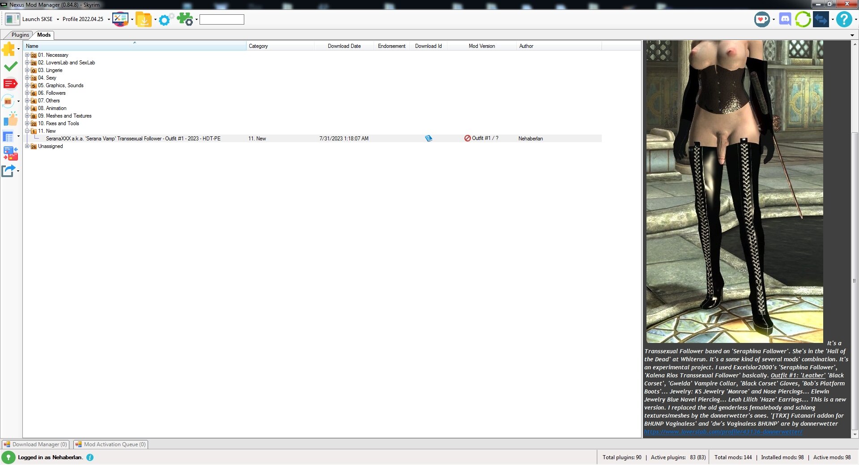This screenshot has width=859, height=465.
Task: Expand the 10. Fixes and Tools category
Action: pos(27,123)
